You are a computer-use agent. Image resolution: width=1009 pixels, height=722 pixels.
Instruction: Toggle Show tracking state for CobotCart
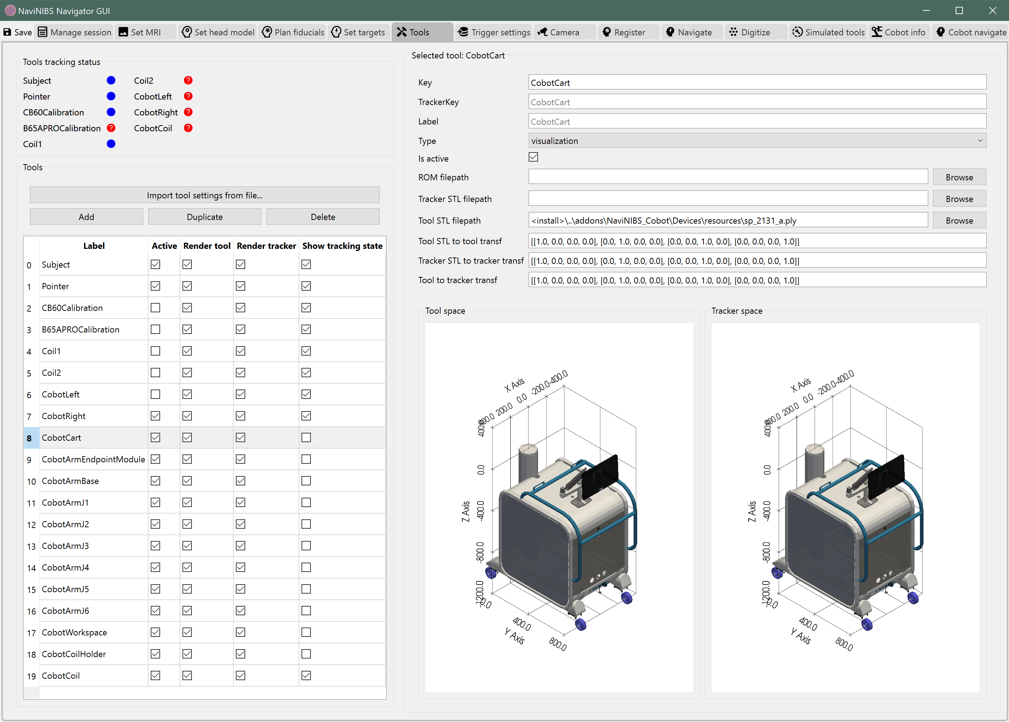tap(306, 437)
